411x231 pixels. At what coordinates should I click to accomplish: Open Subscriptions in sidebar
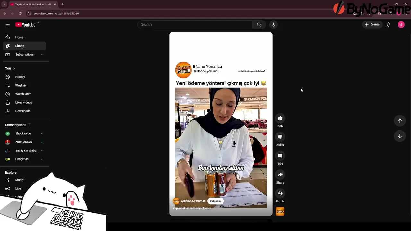[24, 55]
